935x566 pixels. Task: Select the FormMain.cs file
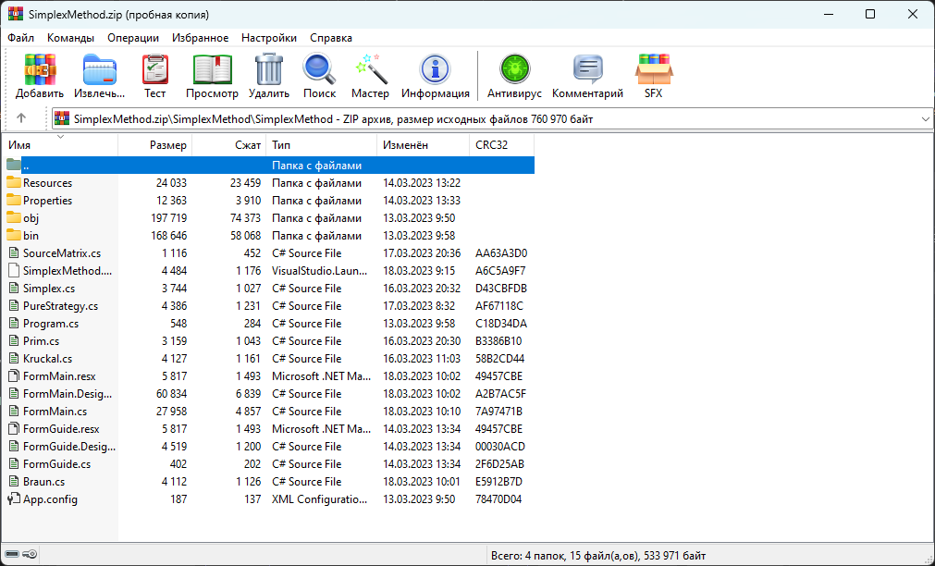click(x=55, y=412)
